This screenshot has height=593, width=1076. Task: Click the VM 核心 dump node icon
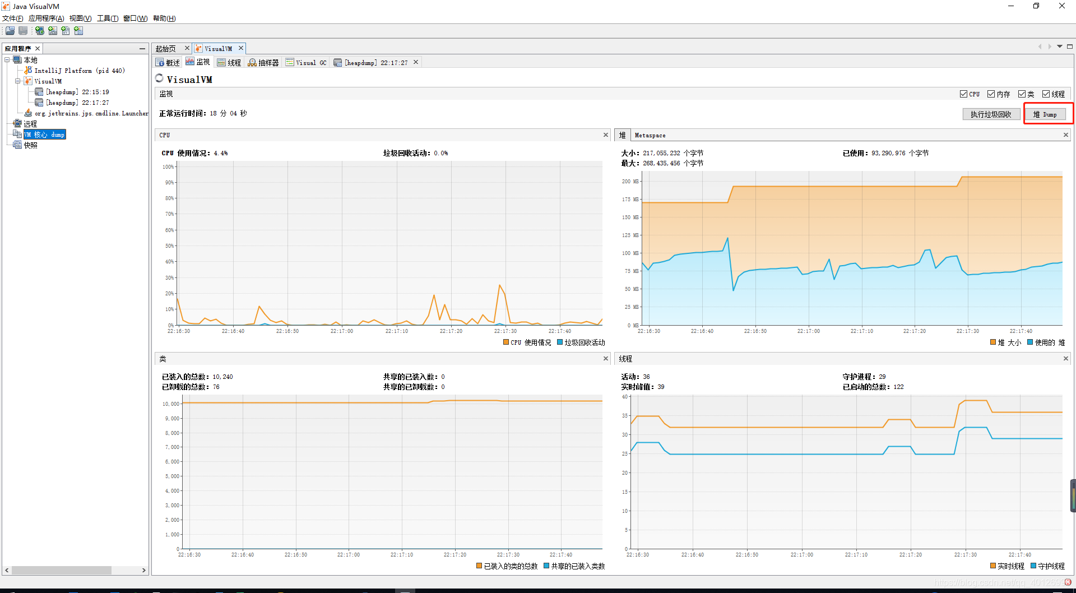pyautogui.click(x=17, y=135)
